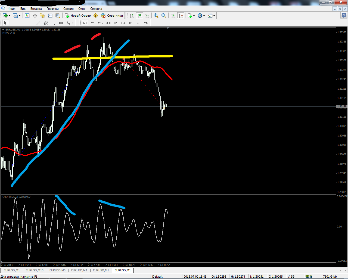Switch chart to bar chart
This screenshot has width=348, height=279.
[132, 16]
